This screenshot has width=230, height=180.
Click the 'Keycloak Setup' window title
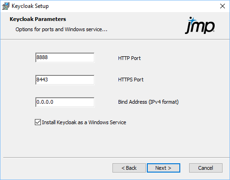(30, 6)
